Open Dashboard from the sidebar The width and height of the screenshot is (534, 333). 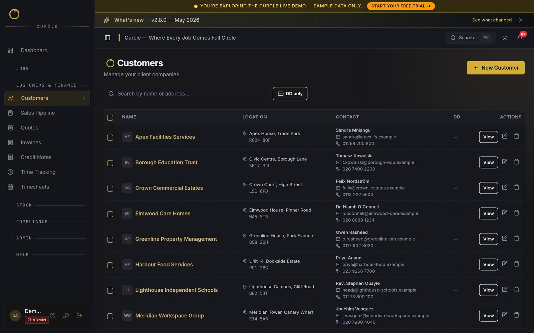click(x=47, y=50)
